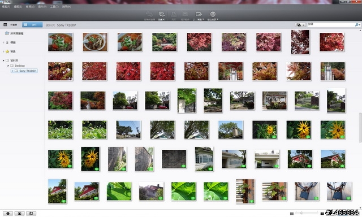
Task: Select the first bright green leaf thumbnail in bottom row
Action: point(119,191)
